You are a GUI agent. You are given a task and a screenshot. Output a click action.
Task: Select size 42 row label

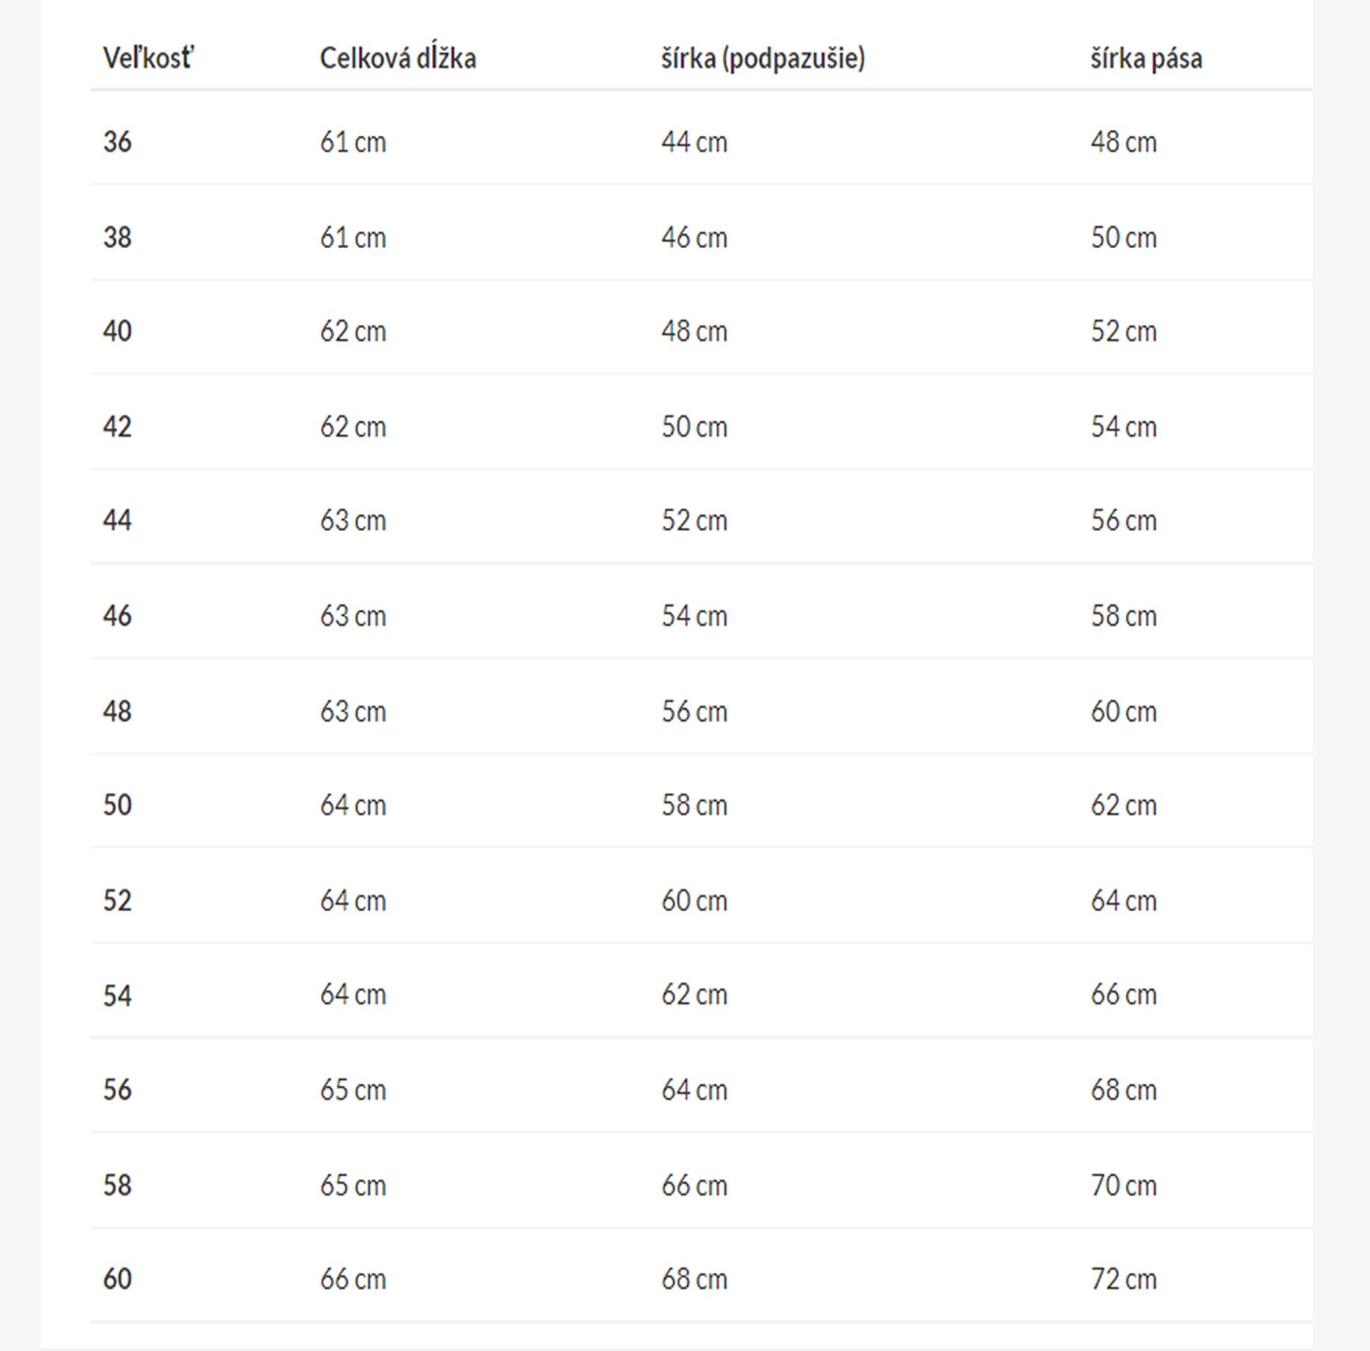click(x=118, y=426)
